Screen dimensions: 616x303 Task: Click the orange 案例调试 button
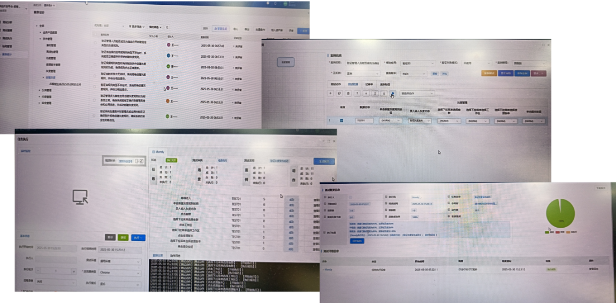(489, 73)
